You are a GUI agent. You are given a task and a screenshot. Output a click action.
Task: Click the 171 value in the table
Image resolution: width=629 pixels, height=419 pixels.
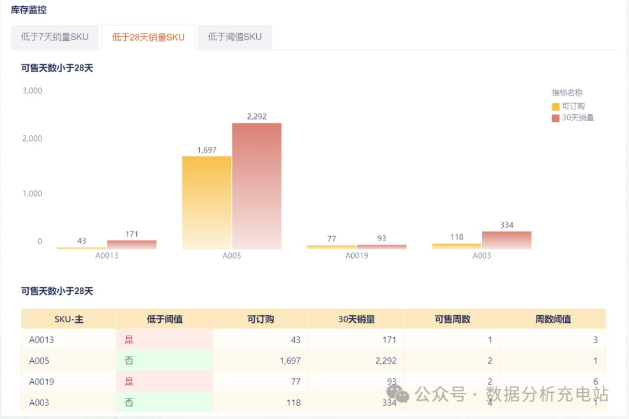[x=389, y=340]
